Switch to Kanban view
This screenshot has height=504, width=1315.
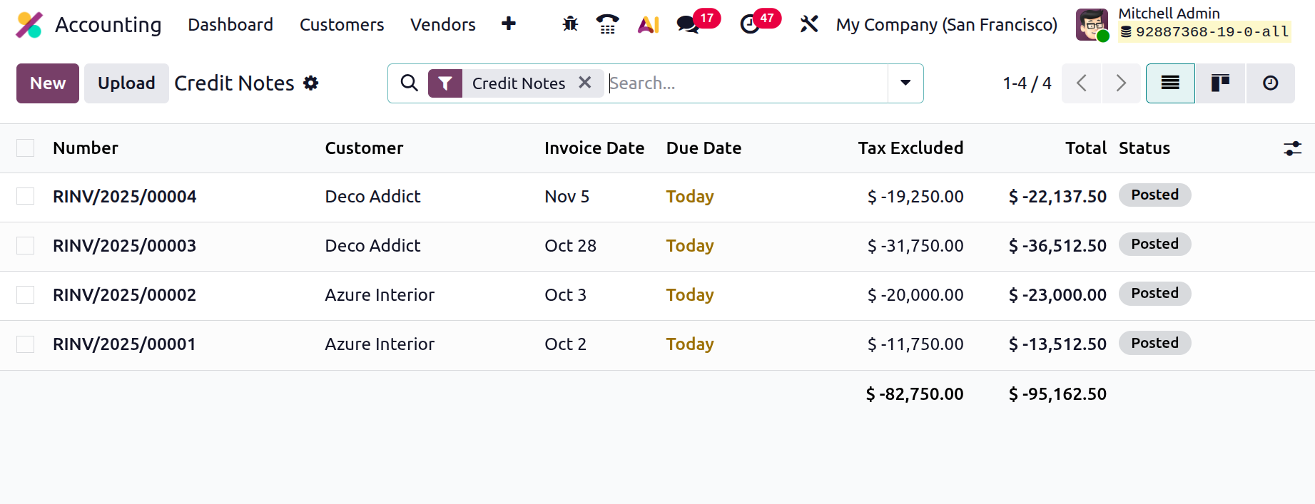click(1220, 83)
